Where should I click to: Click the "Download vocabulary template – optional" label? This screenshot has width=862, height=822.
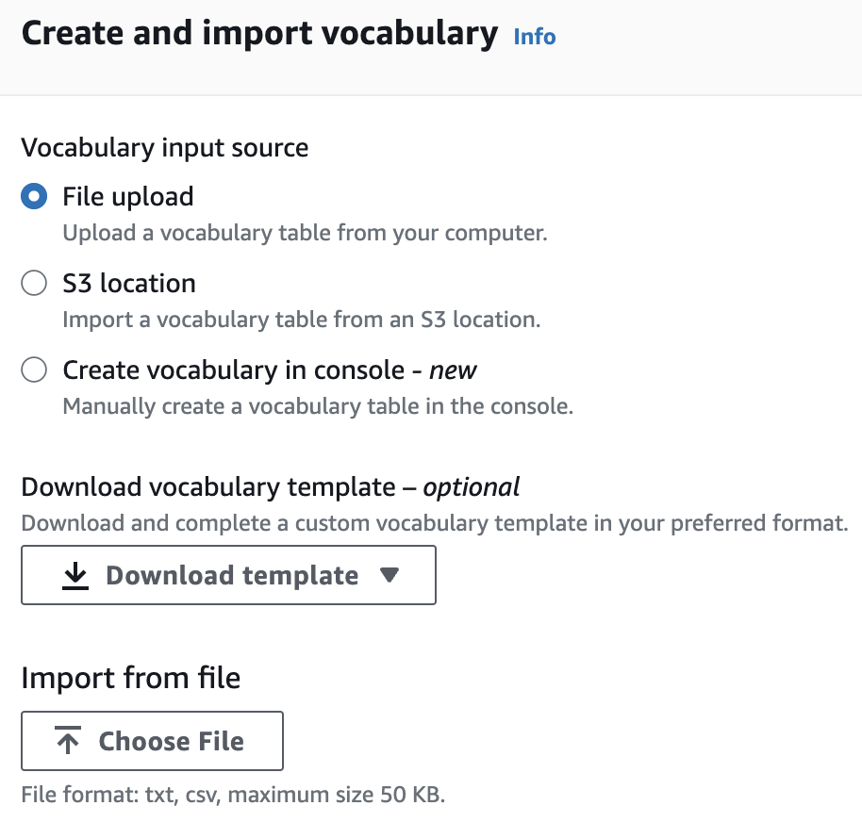tap(271, 487)
